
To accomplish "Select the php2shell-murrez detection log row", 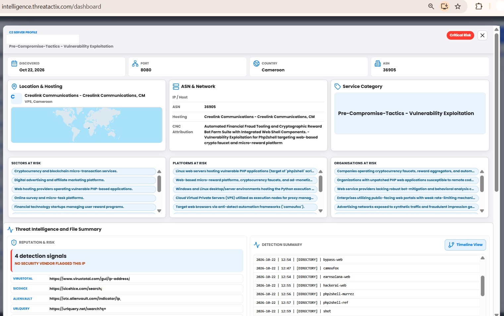I will tap(366, 294).
